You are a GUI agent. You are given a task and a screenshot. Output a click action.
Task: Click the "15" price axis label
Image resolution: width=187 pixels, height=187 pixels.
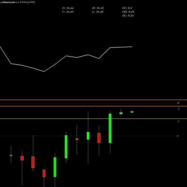tap(178, 136)
